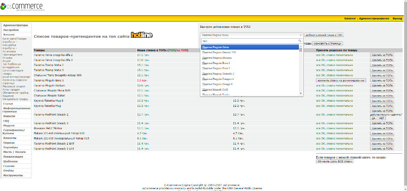This screenshot has height=191, width=407.
Task: Choose Pinguin Gemini 150 from the list
Action: tap(250, 52)
